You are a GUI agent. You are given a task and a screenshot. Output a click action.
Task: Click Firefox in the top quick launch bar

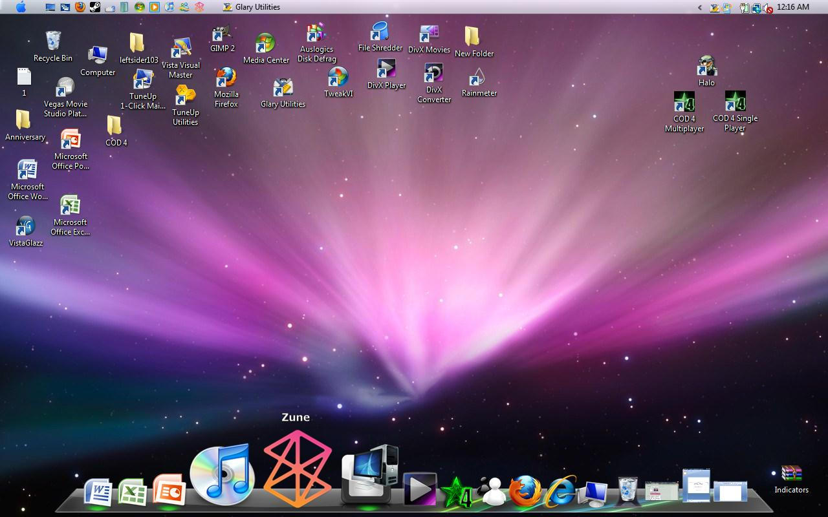[80, 7]
